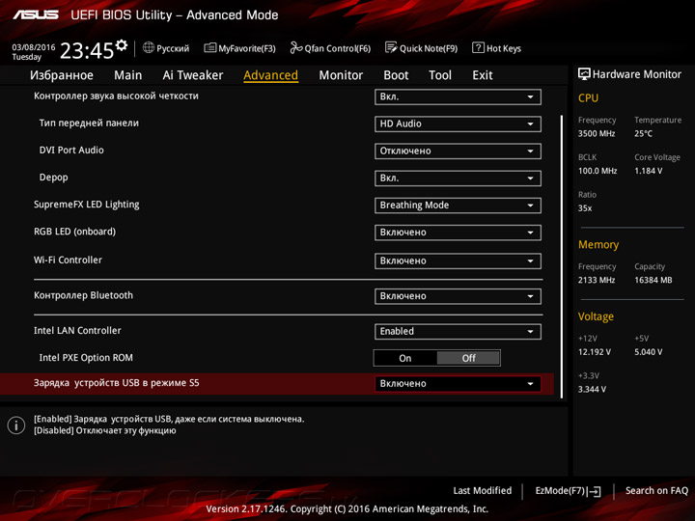Open the Ai Tweaker tab
The height and width of the screenshot is (521, 695).
tap(192, 75)
